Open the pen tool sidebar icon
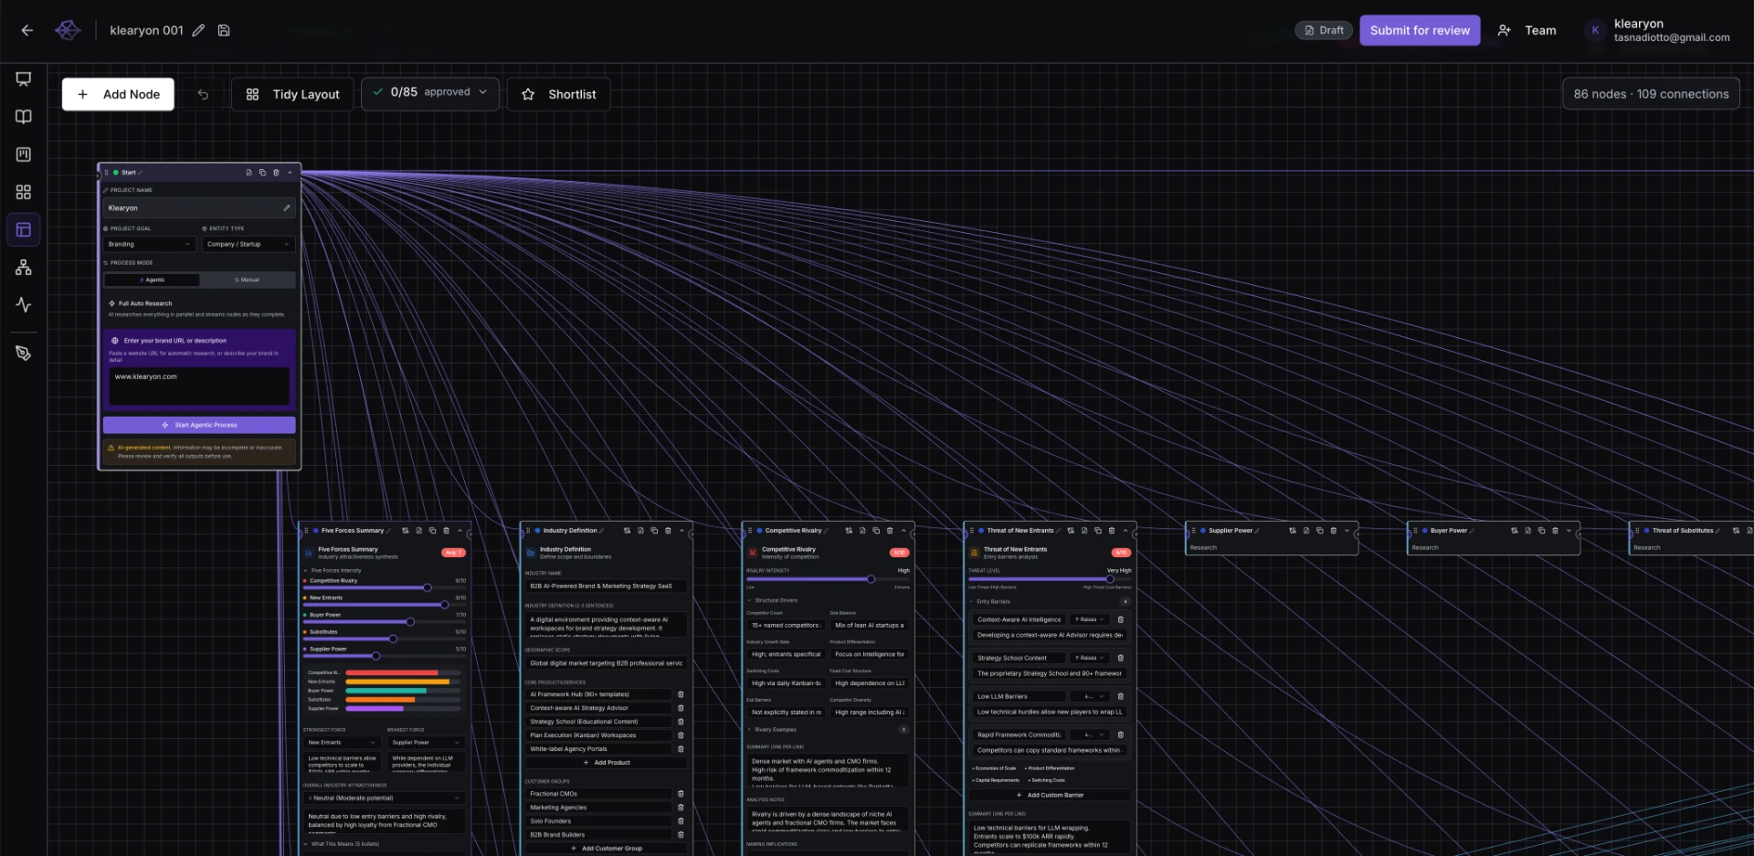The image size is (1754, 856). coord(24,354)
